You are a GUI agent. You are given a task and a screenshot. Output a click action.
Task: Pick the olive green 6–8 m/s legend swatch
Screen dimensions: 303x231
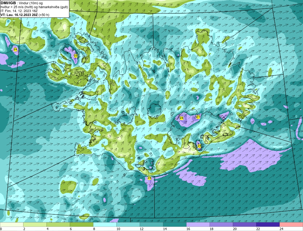click(x=82, y=225)
